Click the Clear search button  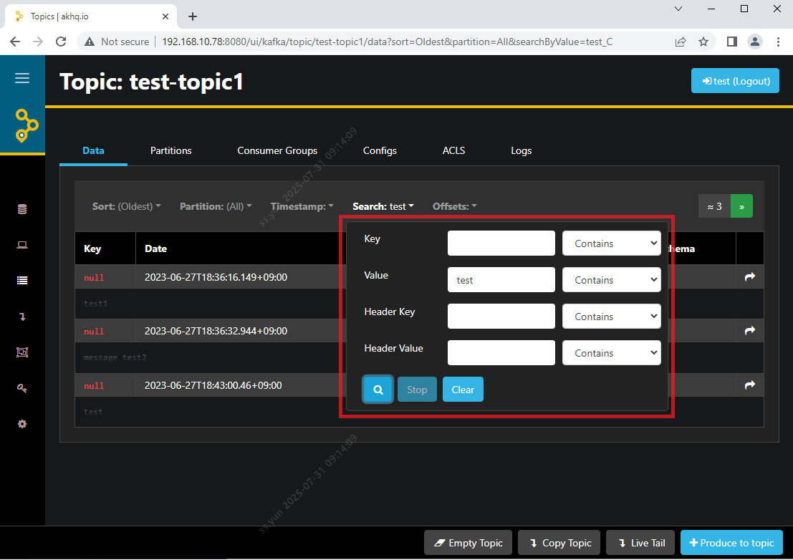pyautogui.click(x=463, y=390)
